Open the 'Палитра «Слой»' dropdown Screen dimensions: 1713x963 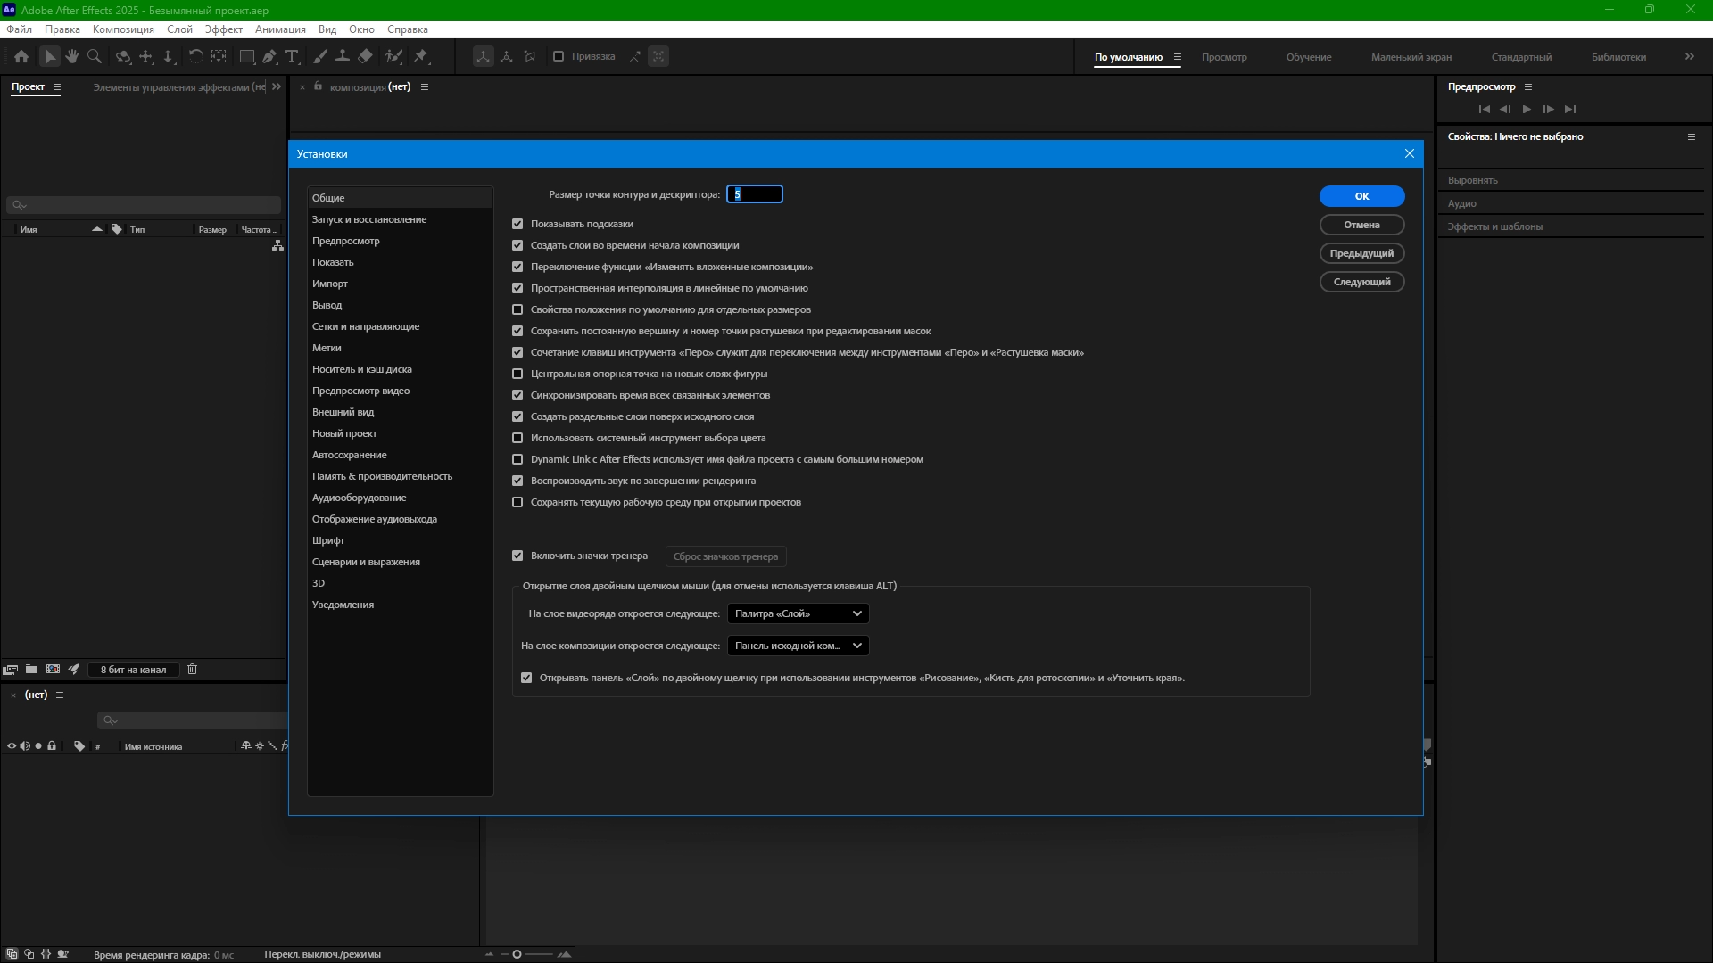(x=798, y=613)
